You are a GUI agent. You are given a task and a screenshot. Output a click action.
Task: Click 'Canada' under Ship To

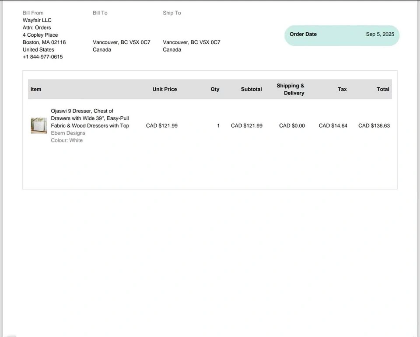pyautogui.click(x=172, y=49)
